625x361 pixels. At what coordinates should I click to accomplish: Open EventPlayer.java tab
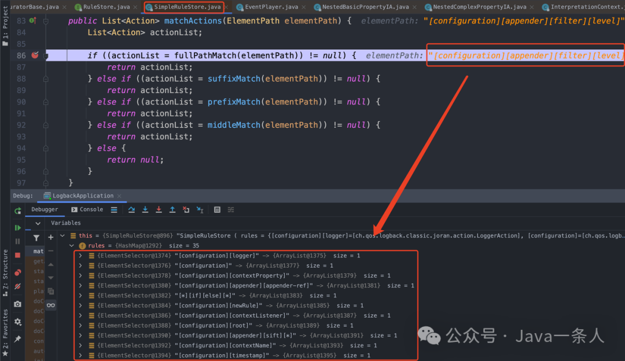point(271,7)
